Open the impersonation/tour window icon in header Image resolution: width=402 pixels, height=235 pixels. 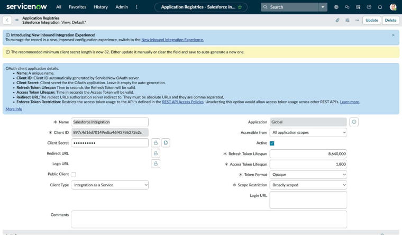pyautogui.click(x=358, y=7)
